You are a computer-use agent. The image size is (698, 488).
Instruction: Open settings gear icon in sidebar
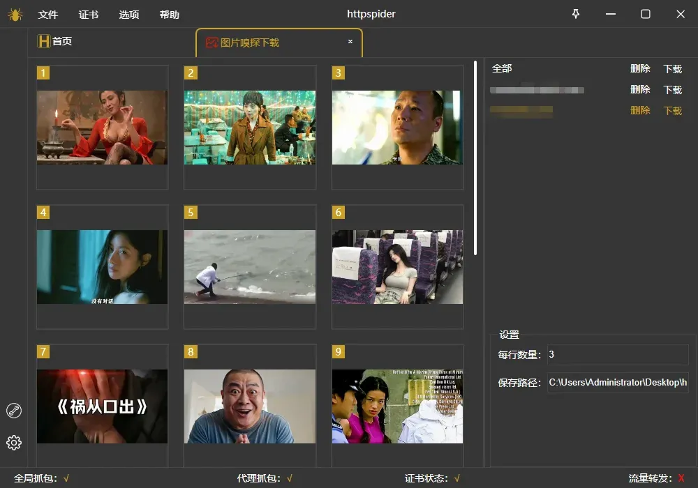[14, 442]
